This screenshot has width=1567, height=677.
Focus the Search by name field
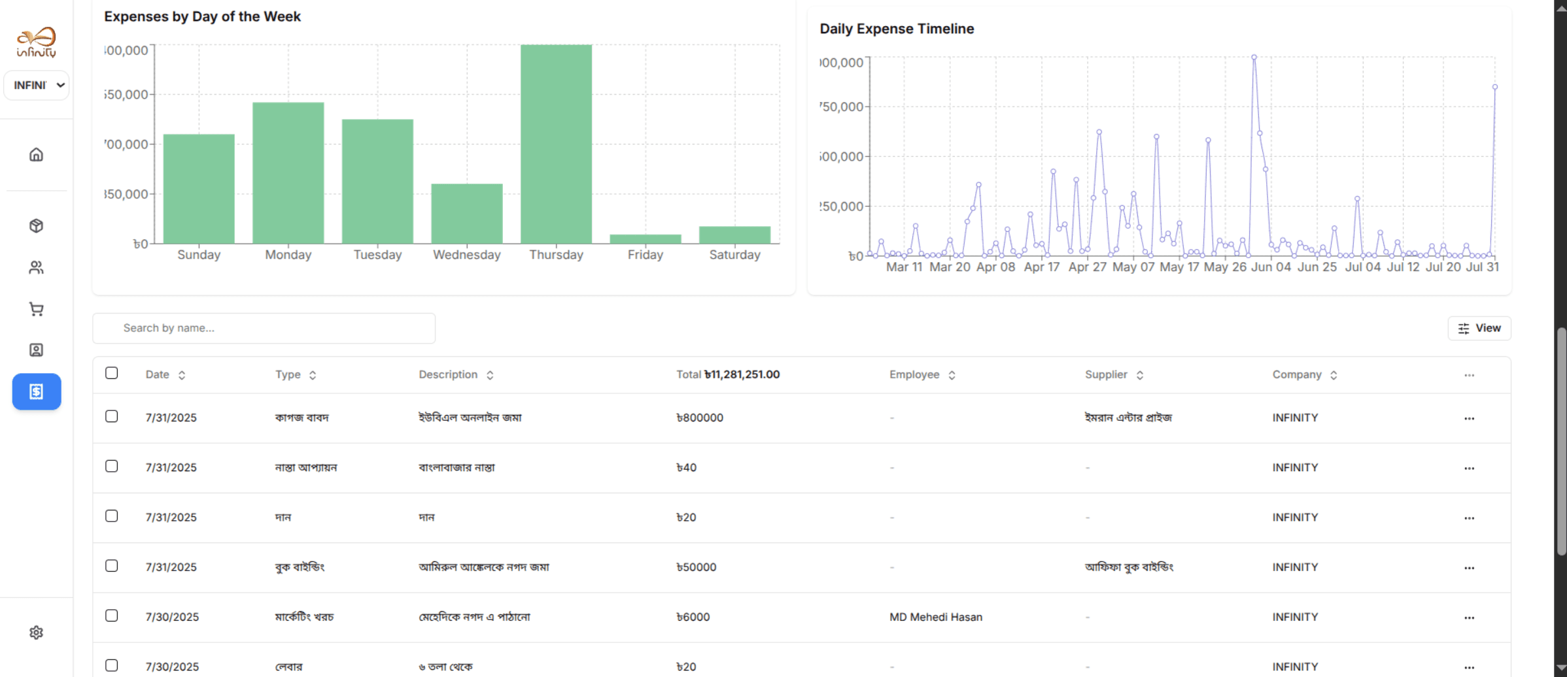click(264, 329)
